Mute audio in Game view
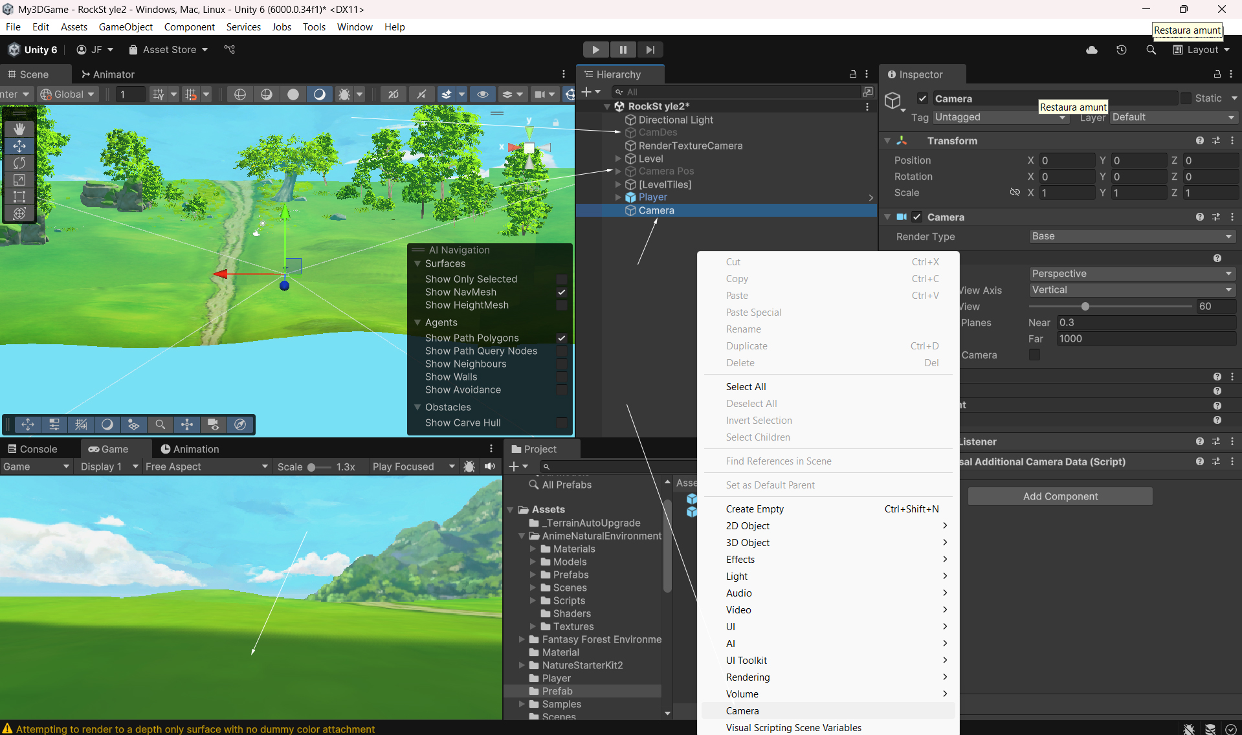Screen dimensions: 1242x735 tap(490, 466)
